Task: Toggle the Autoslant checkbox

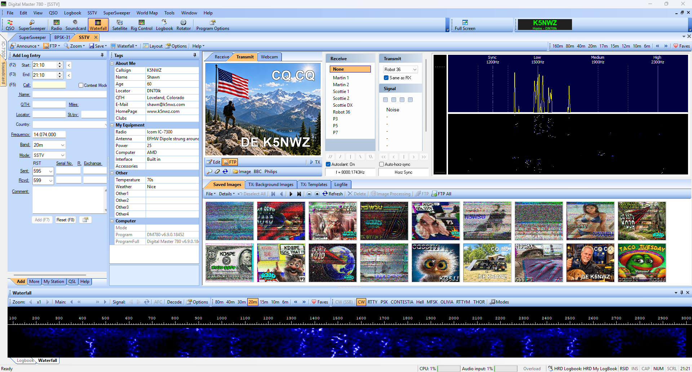Action: pyautogui.click(x=328, y=164)
